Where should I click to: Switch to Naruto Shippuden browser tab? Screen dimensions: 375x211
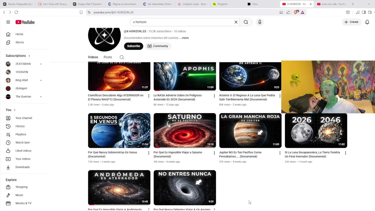18,4
